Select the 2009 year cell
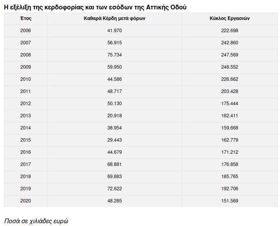This screenshot has height=226, width=280. coord(25,67)
